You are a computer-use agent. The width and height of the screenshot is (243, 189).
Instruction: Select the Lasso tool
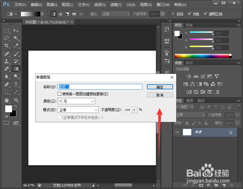[7, 38]
